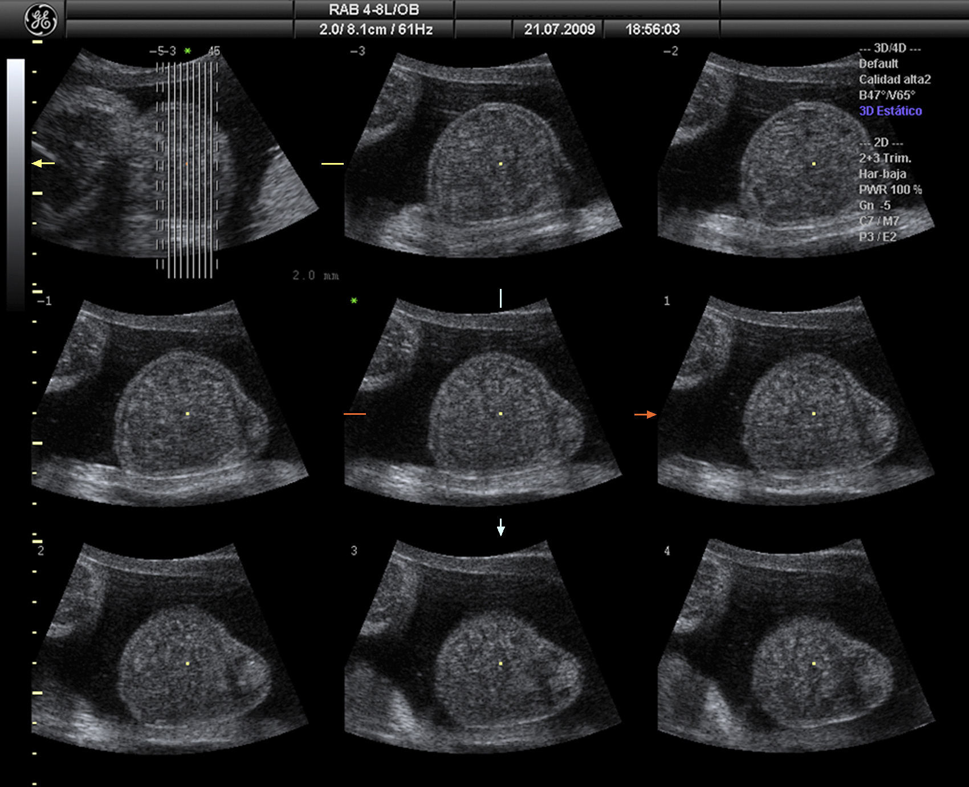Click the 21.07.2009 date field
The width and height of the screenshot is (969, 787).
pos(559,29)
